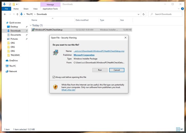Viewport: 186px width, 133px height.
Task: Open the File menu tab
Action: pyautogui.click(x=6, y=9)
